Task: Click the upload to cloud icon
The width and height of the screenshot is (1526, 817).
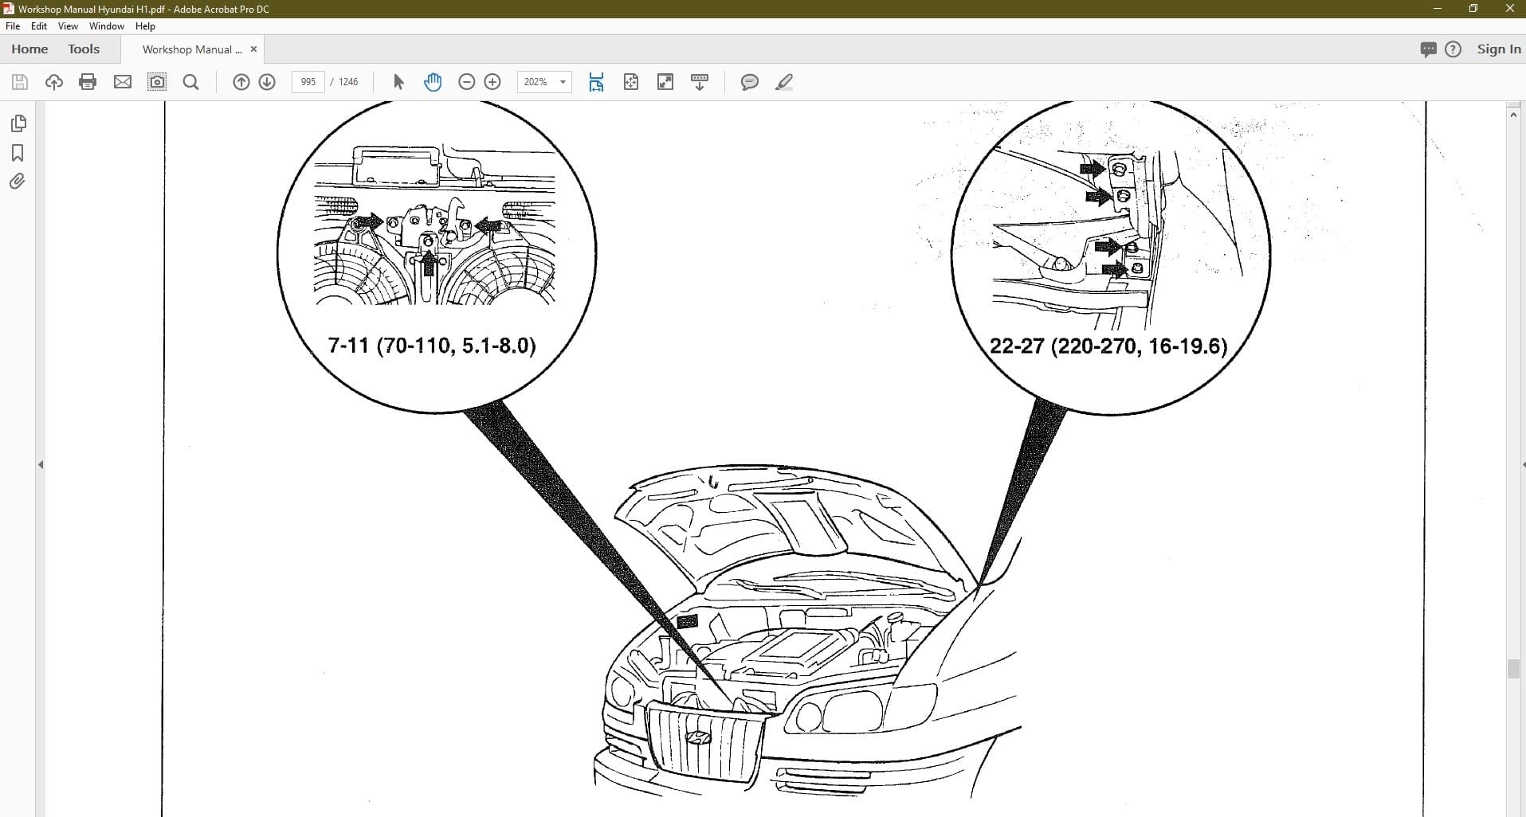Action: click(54, 82)
